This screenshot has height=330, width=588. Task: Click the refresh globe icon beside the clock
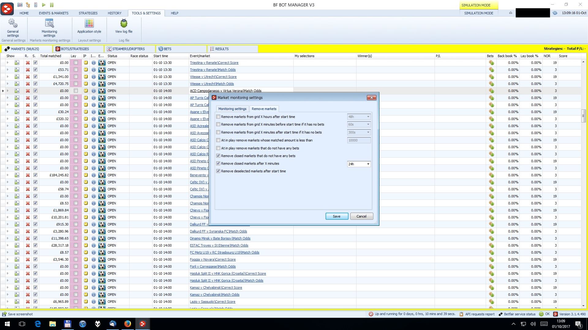coord(555,13)
